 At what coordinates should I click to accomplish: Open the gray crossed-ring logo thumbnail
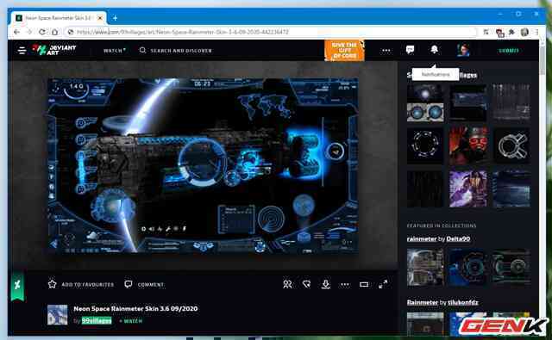pyautogui.click(x=511, y=145)
